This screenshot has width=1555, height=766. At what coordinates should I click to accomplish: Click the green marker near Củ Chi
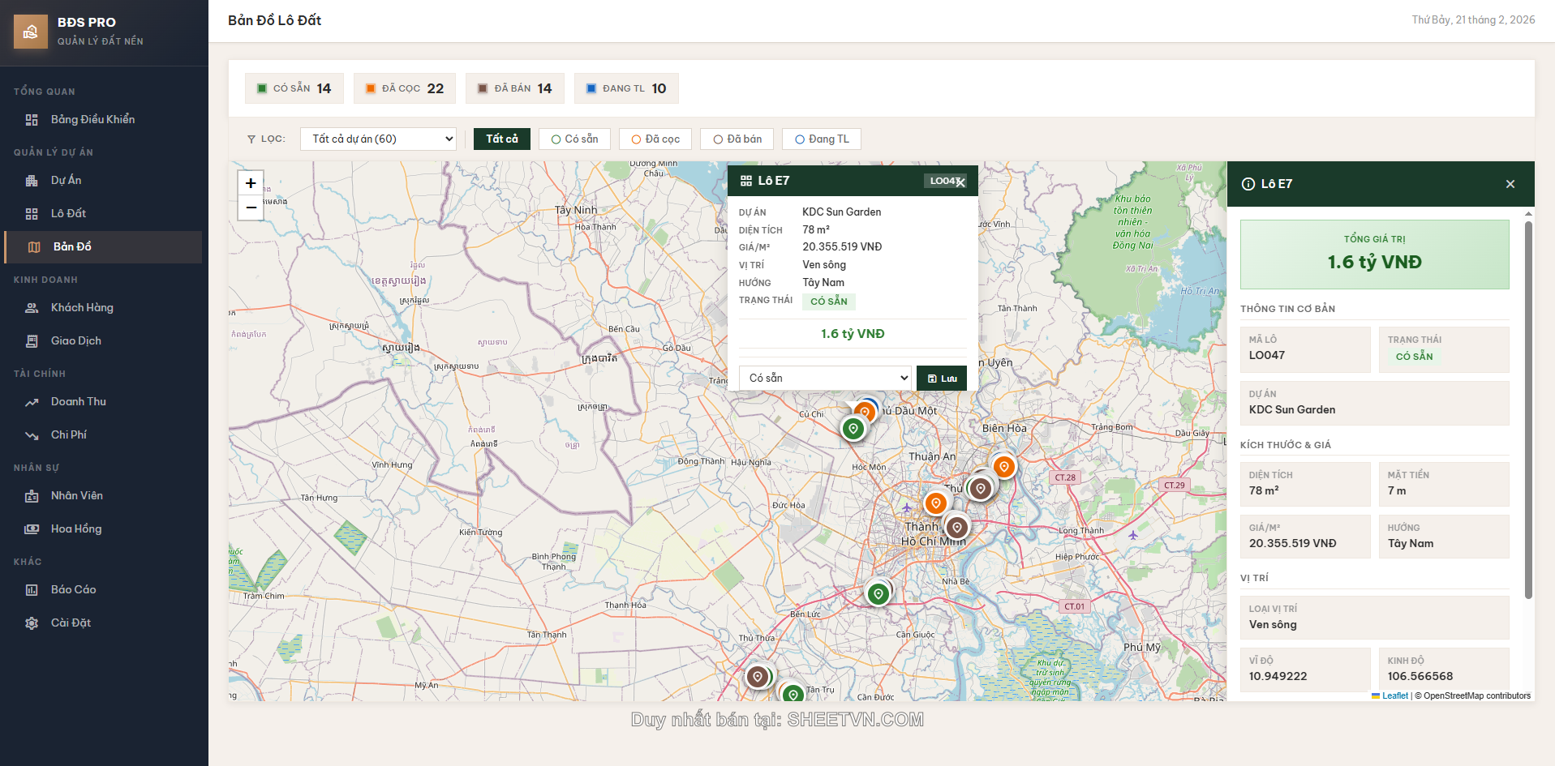853,428
